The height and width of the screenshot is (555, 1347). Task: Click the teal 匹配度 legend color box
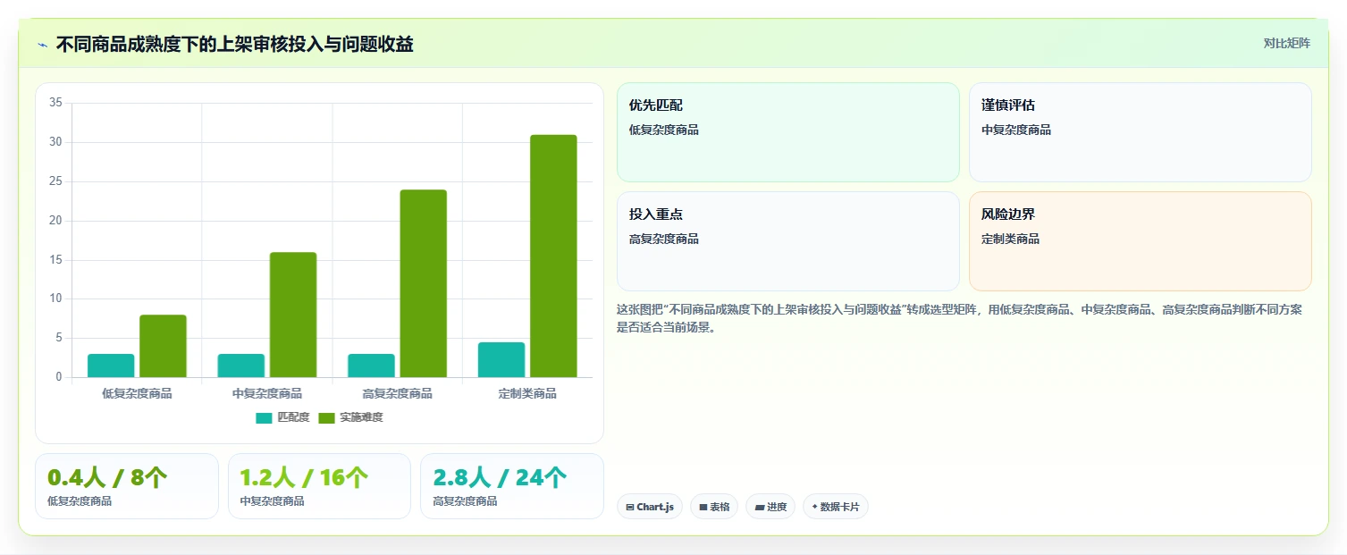[x=264, y=417]
